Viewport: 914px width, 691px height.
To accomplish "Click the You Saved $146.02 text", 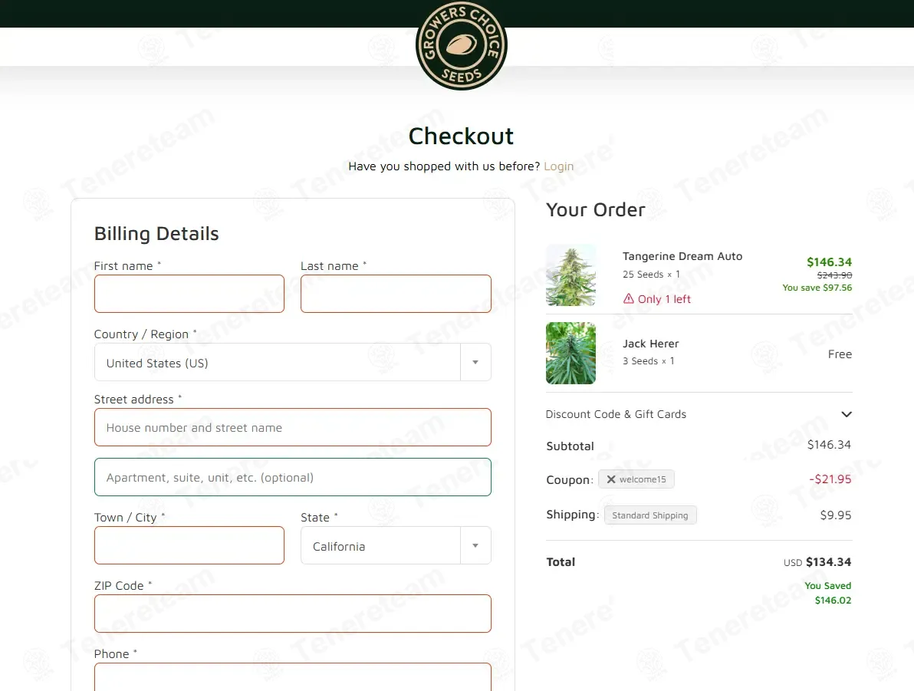I will click(x=827, y=593).
